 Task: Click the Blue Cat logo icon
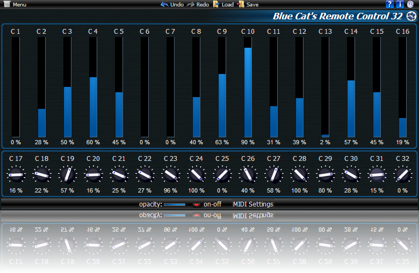[411, 16]
